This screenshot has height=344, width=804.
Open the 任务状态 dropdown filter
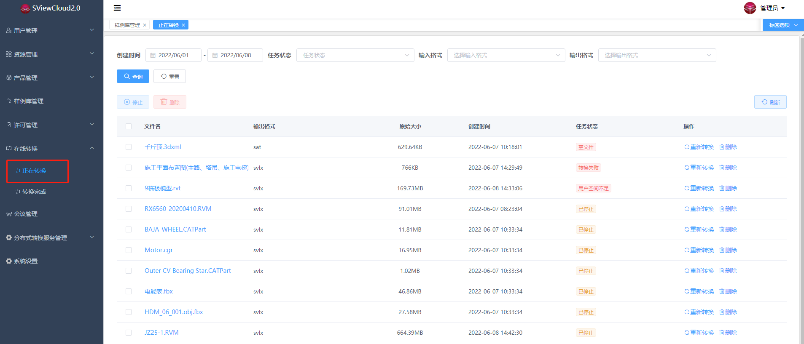(x=355, y=55)
